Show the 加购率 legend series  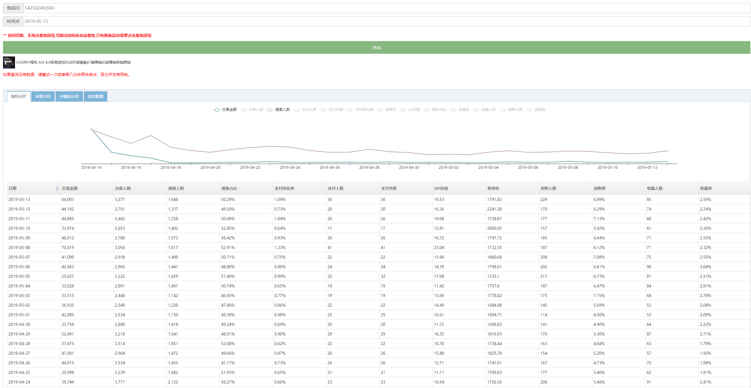click(536, 110)
